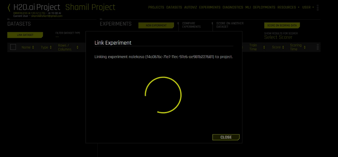
Task: Tick the select-all datasets checkbox
Action: (x=13, y=47)
